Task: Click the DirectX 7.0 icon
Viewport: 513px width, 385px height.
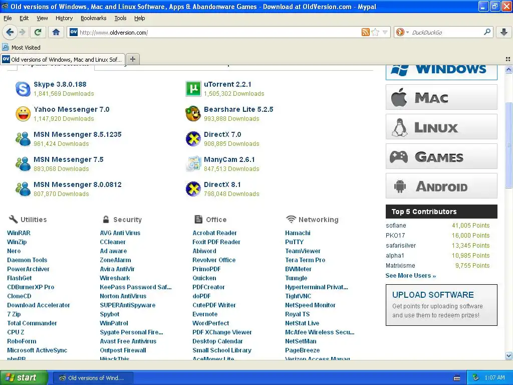Action: 193,139
